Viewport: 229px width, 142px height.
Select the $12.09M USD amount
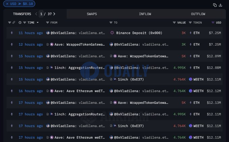[x=214, y=56]
